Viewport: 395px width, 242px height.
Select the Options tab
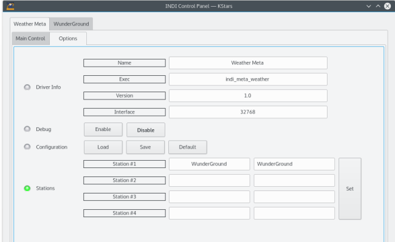click(x=68, y=38)
